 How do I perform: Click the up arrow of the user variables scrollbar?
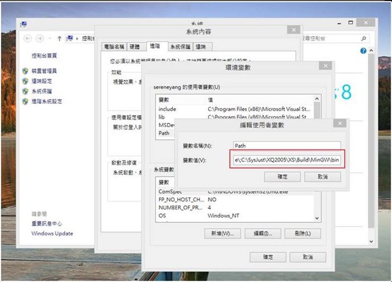pyautogui.click(x=317, y=99)
